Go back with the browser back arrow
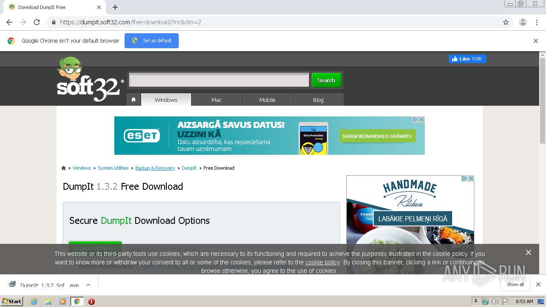546x307 pixels. click(x=9, y=22)
